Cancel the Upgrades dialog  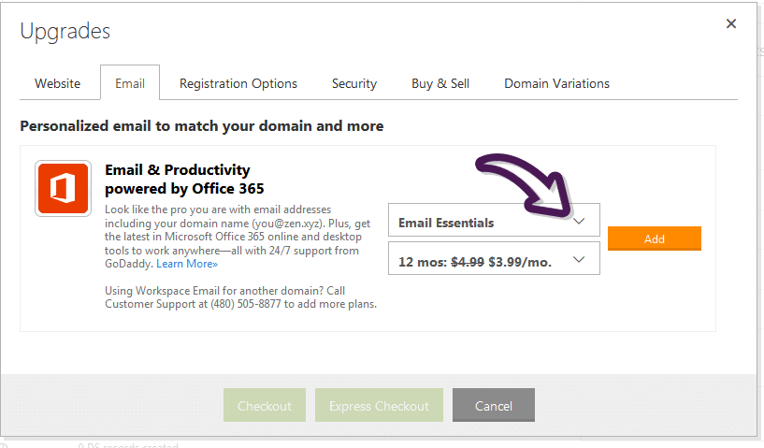[x=493, y=405]
